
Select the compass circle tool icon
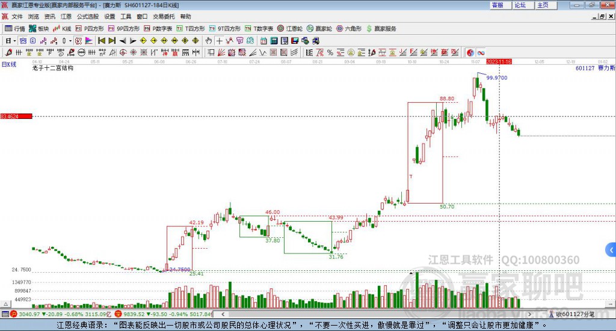123,52
